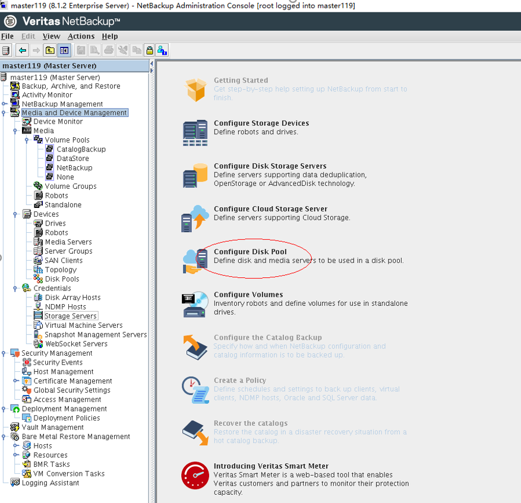Click the red Veritas Smart Meter icon
Image resolution: width=521 pixels, height=503 pixels.
195,475
